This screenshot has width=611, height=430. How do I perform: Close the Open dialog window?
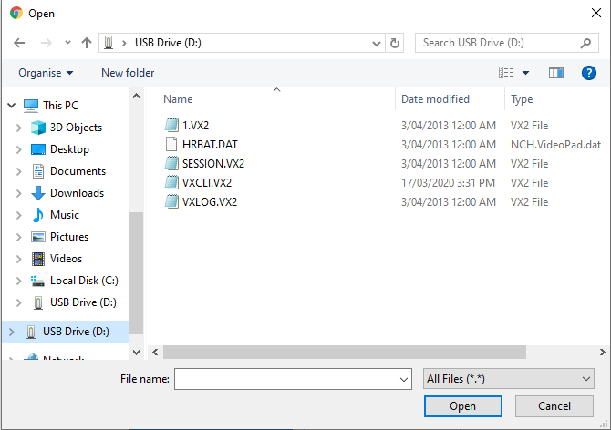click(595, 13)
